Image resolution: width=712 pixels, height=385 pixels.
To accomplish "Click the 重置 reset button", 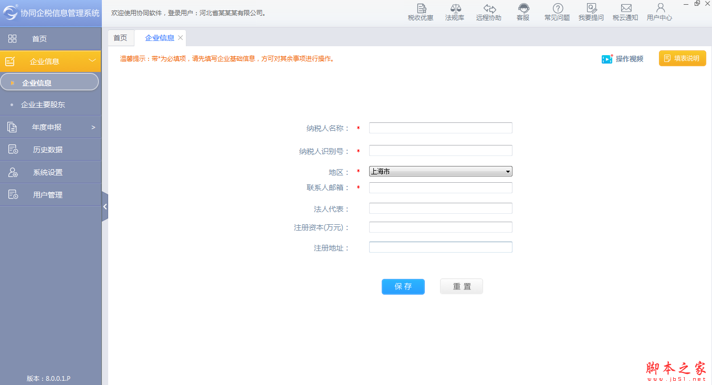I will [x=462, y=286].
